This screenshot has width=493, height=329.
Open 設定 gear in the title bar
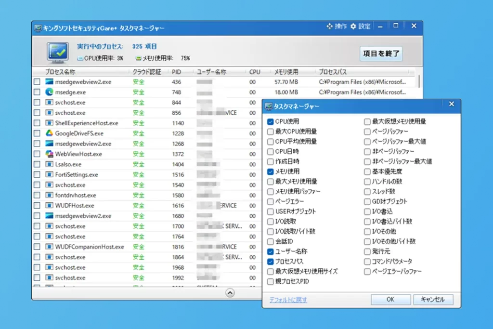(353, 26)
